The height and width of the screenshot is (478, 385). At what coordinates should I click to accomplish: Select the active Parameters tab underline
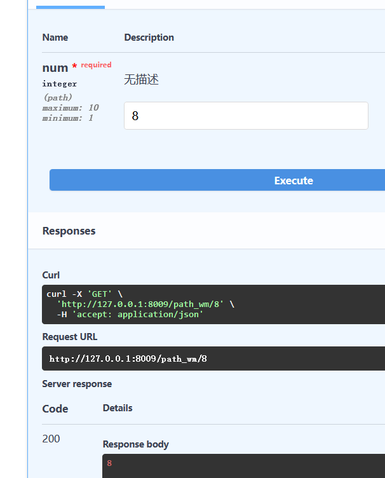click(x=71, y=7)
